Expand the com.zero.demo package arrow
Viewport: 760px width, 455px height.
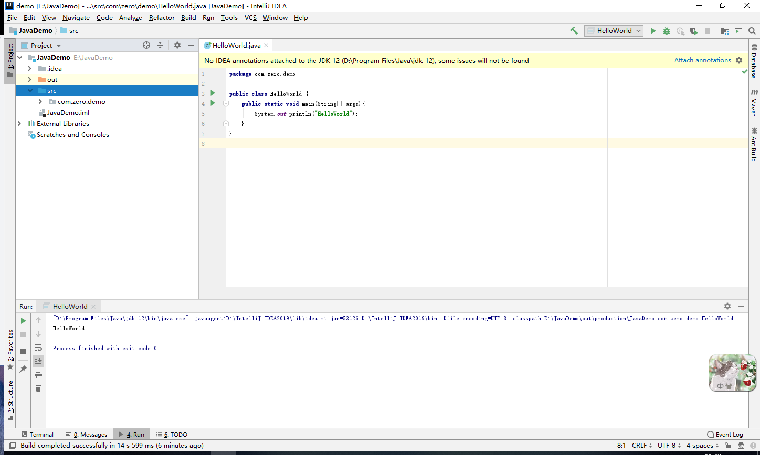click(x=40, y=102)
